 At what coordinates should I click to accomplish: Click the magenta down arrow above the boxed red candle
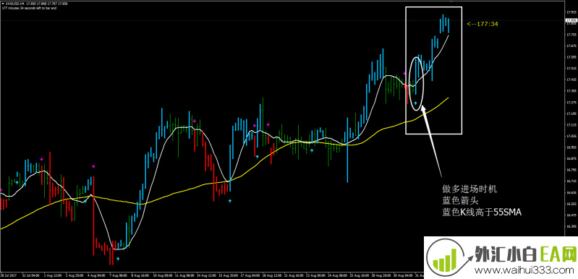(405, 73)
